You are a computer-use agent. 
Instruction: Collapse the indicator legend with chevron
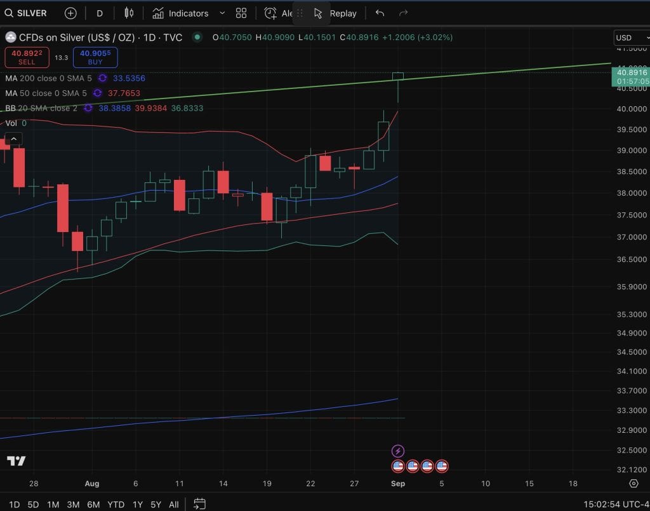(14, 139)
